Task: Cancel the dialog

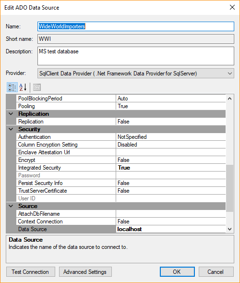Action: 216,271
